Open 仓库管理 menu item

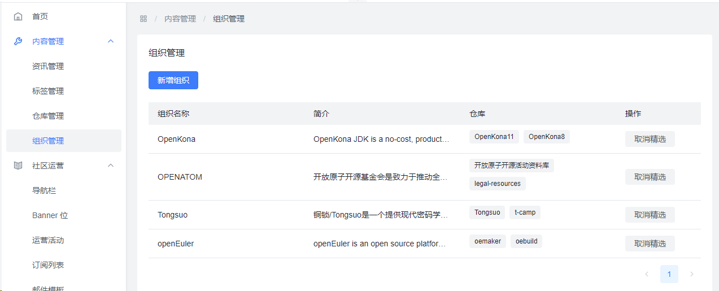48,116
